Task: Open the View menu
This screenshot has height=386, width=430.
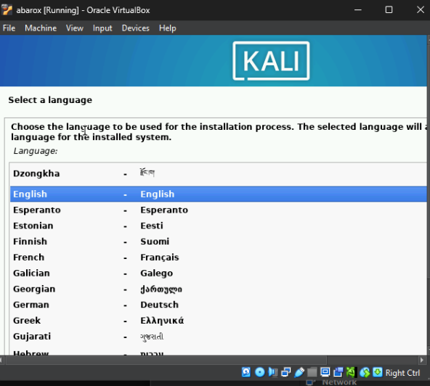Action: click(x=75, y=28)
